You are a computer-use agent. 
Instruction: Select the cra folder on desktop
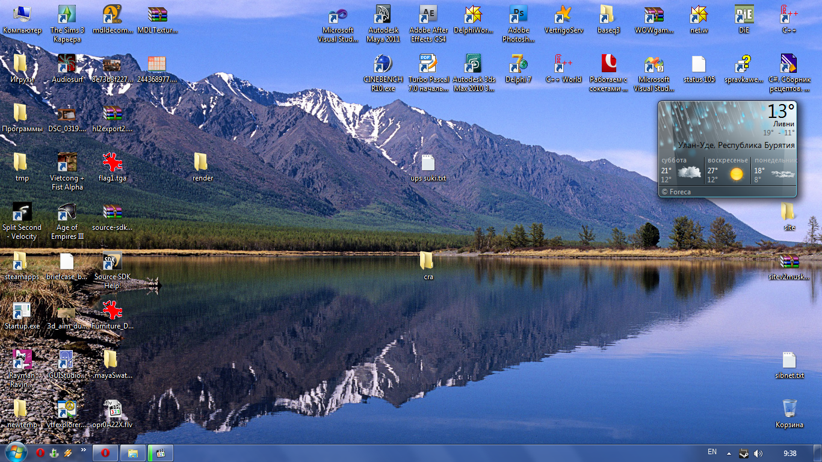pyautogui.click(x=427, y=260)
